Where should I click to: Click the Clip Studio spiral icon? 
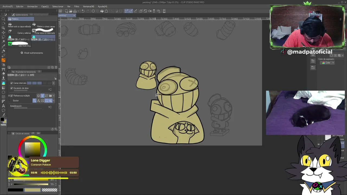[60, 11]
